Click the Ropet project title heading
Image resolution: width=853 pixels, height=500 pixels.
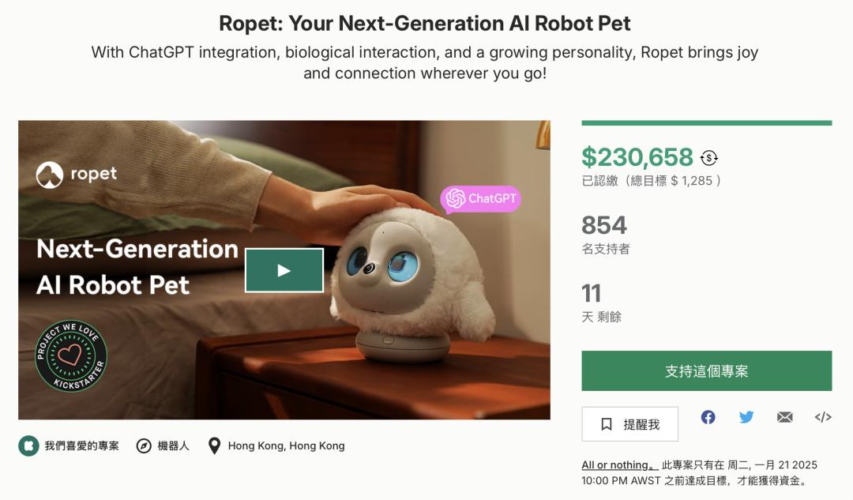425,23
